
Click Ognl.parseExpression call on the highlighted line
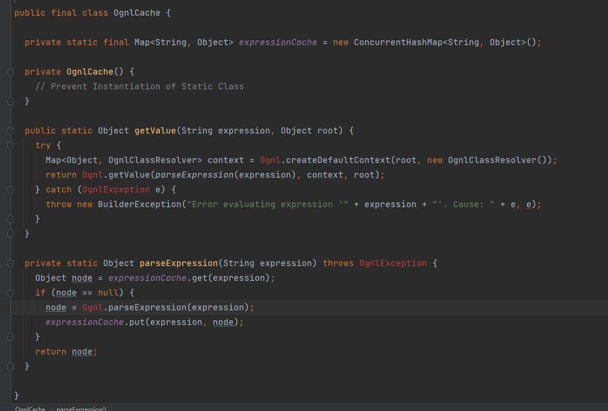[134, 307]
